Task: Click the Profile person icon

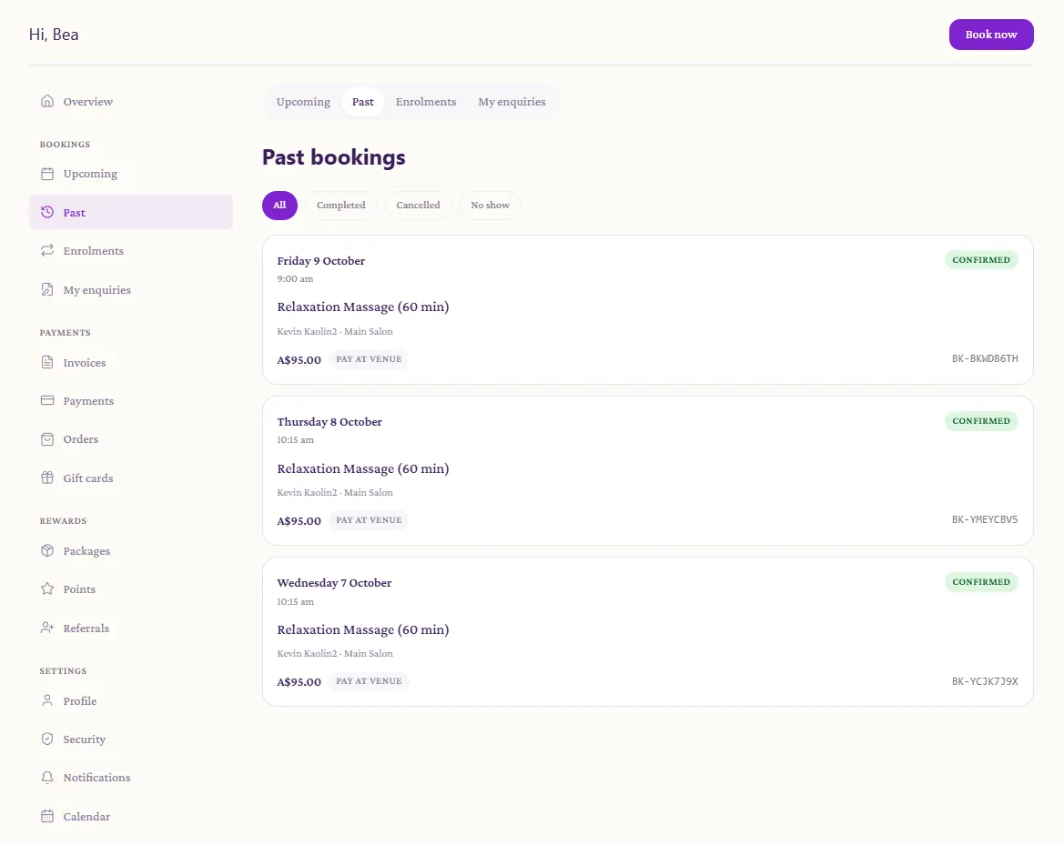Action: click(x=46, y=700)
